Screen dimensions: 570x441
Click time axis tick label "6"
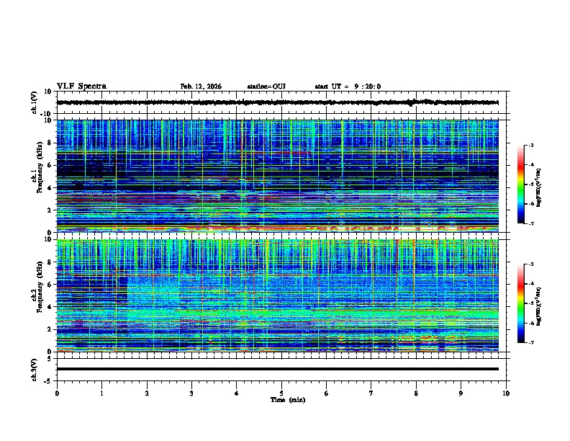coord(327,393)
